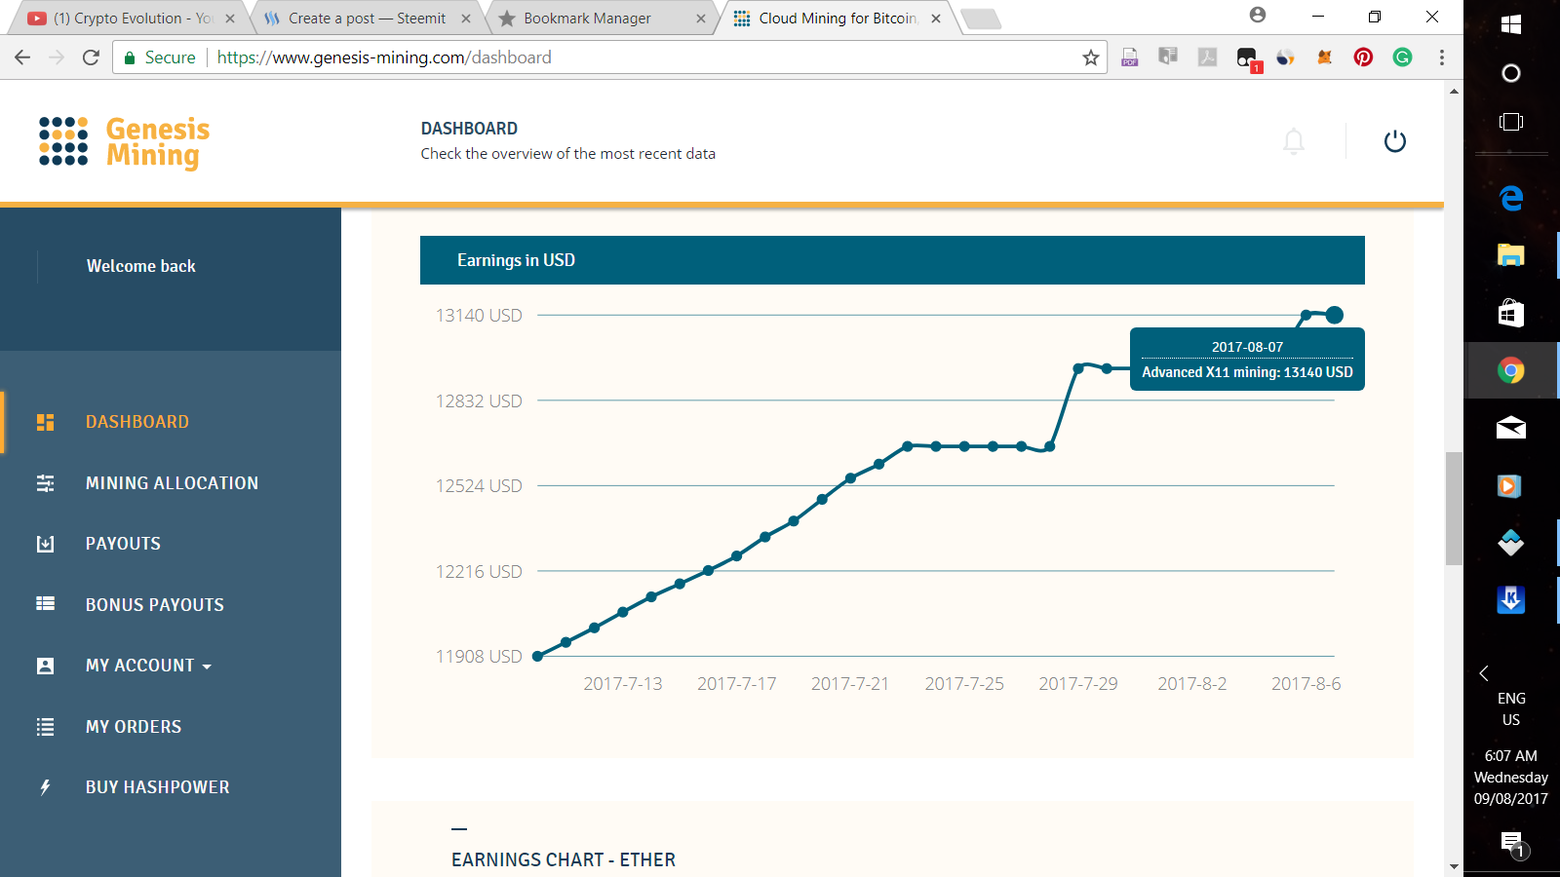Open the Adobe Acrobat extension

point(1207,57)
